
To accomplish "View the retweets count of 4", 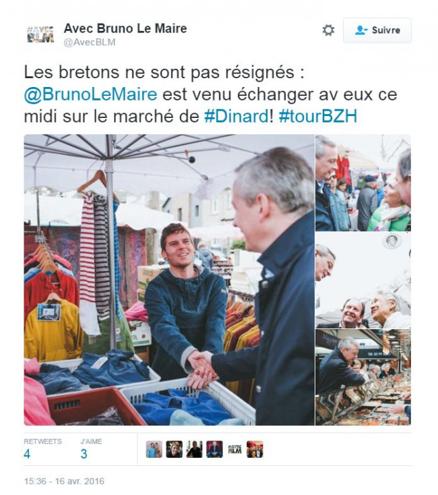I will click(27, 454).
